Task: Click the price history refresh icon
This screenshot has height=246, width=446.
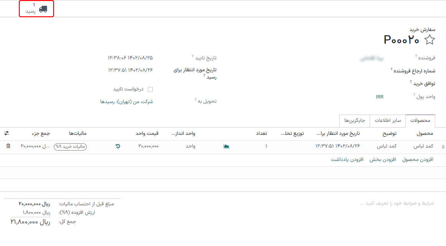Action: pyautogui.click(x=118, y=146)
